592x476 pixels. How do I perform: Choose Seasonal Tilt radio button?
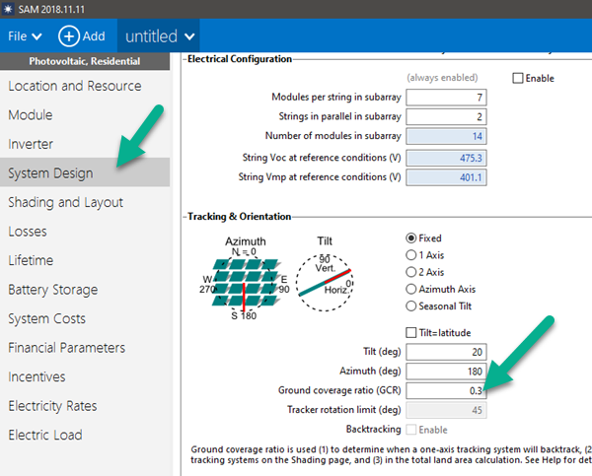(412, 306)
